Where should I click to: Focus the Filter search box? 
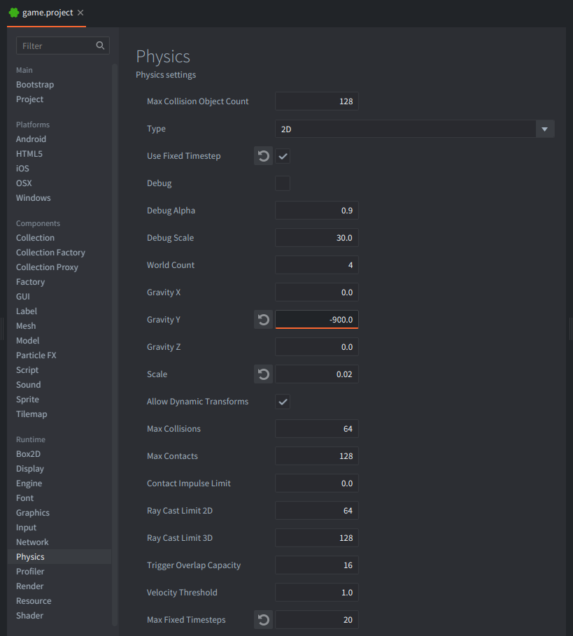[x=56, y=45]
